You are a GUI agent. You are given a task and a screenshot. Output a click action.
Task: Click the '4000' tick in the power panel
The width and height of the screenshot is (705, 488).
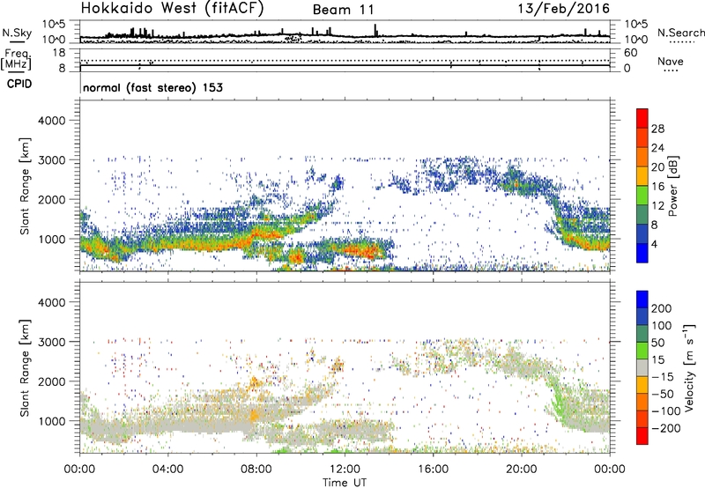click(51, 121)
